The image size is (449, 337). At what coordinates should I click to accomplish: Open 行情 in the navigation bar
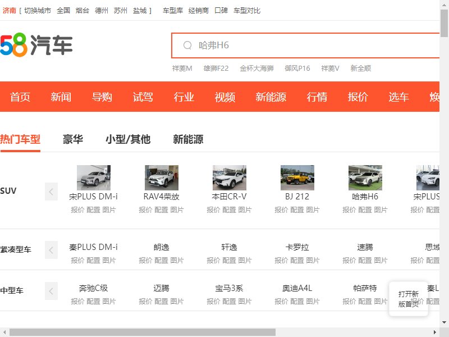pyautogui.click(x=317, y=97)
